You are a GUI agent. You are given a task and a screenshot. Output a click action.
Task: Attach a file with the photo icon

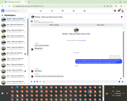[x=35, y=82]
